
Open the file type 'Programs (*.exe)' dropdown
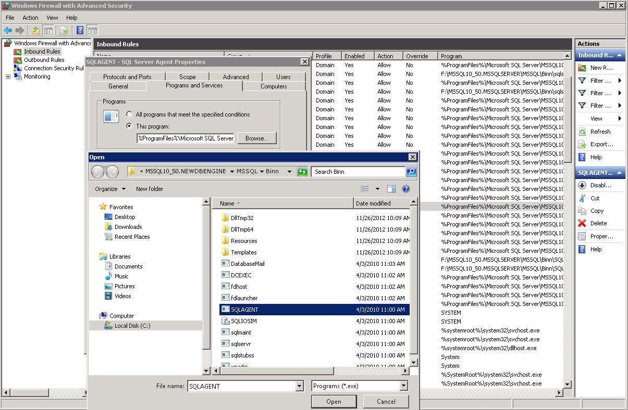click(x=403, y=386)
